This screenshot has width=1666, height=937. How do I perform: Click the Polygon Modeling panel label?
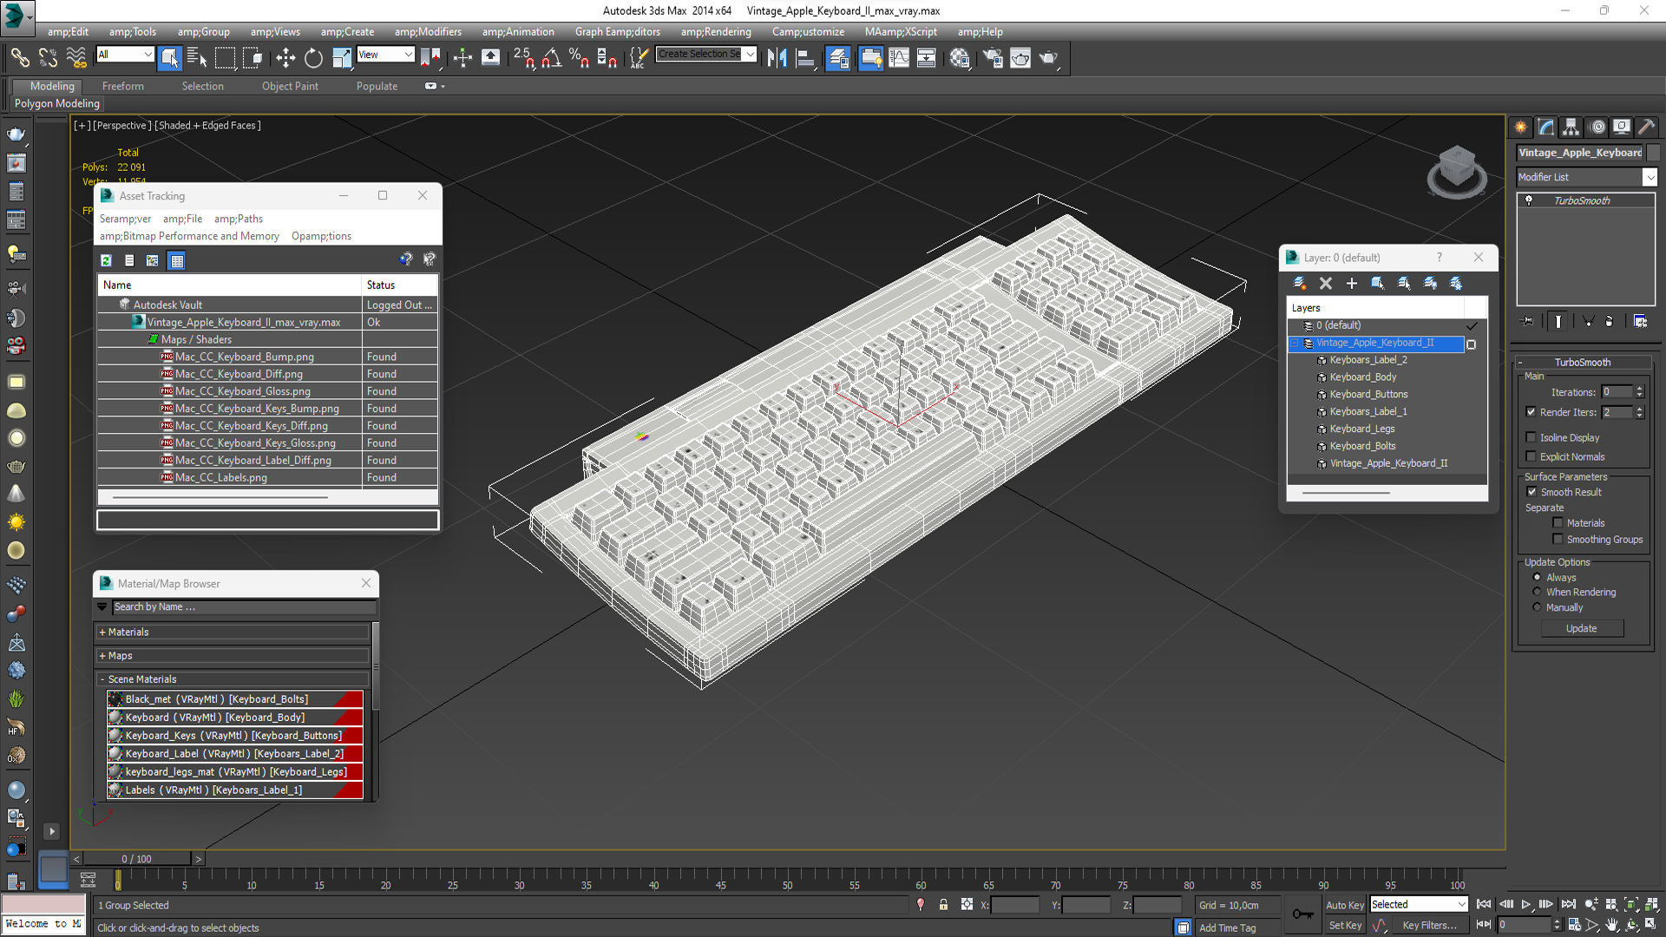click(57, 103)
